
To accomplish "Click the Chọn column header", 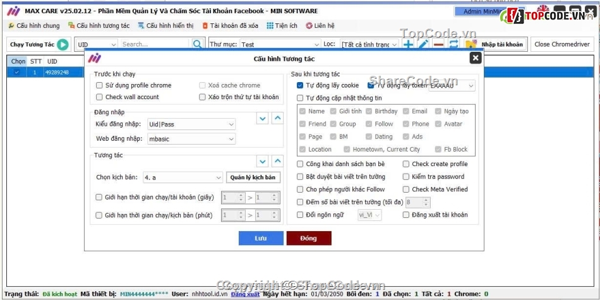I will [x=18, y=61].
